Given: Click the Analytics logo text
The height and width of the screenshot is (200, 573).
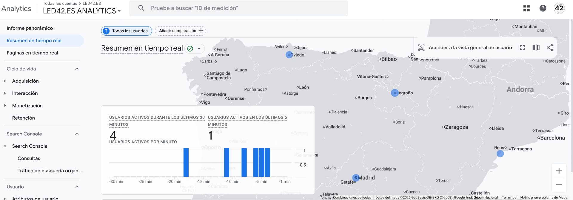Looking at the screenshot, I should [x=16, y=8].
